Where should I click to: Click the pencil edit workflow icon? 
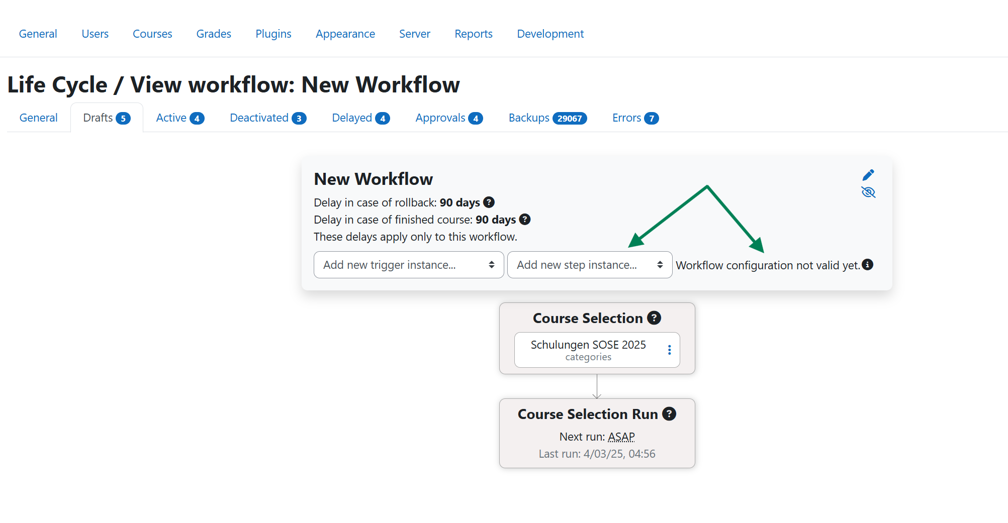pyautogui.click(x=868, y=175)
